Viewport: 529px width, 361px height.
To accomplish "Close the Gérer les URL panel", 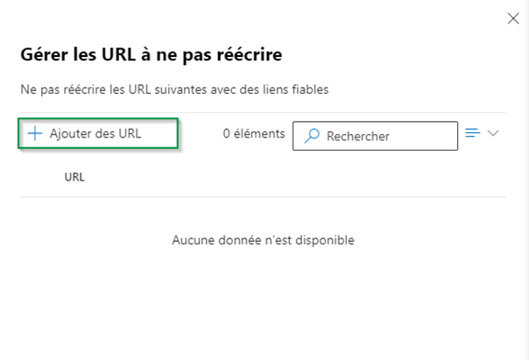I will click(x=513, y=18).
